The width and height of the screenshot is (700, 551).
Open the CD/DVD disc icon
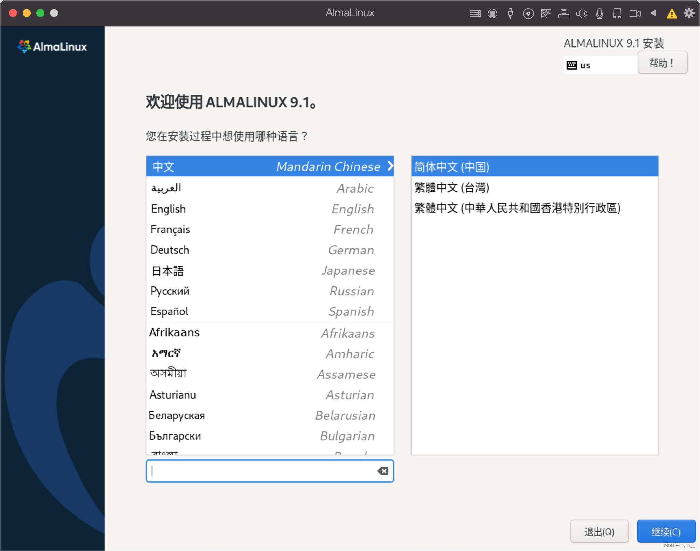(x=528, y=14)
